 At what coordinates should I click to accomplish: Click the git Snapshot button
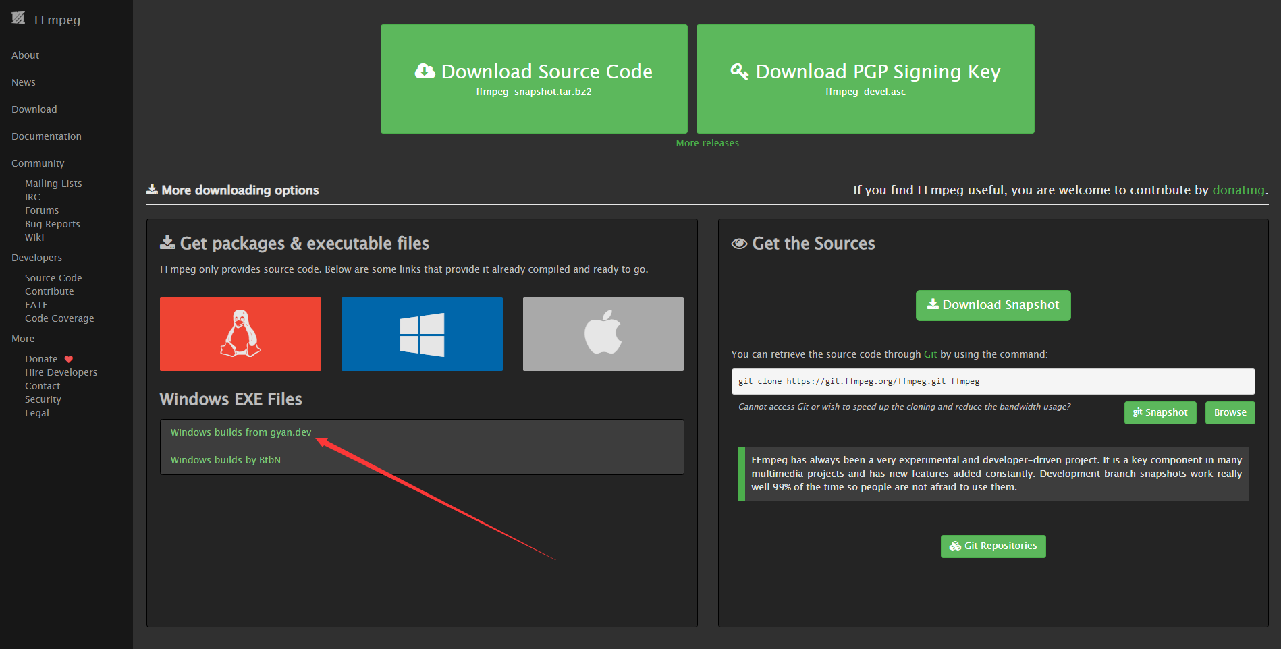(1160, 413)
